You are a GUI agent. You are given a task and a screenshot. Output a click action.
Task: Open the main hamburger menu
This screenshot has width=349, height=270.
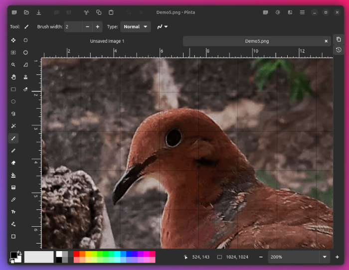(x=302, y=12)
